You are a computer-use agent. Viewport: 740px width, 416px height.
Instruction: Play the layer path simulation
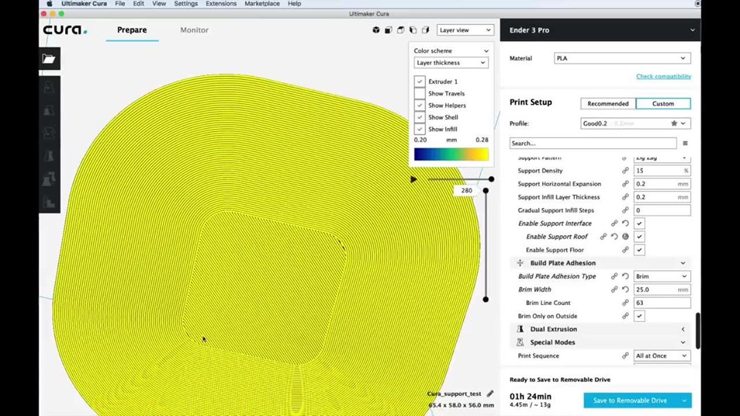click(x=414, y=180)
